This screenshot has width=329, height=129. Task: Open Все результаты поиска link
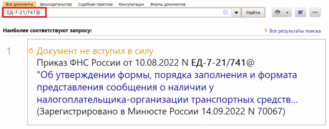pos(295,31)
